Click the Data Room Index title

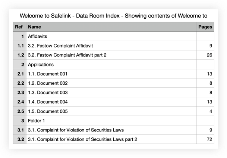[x=113, y=16]
